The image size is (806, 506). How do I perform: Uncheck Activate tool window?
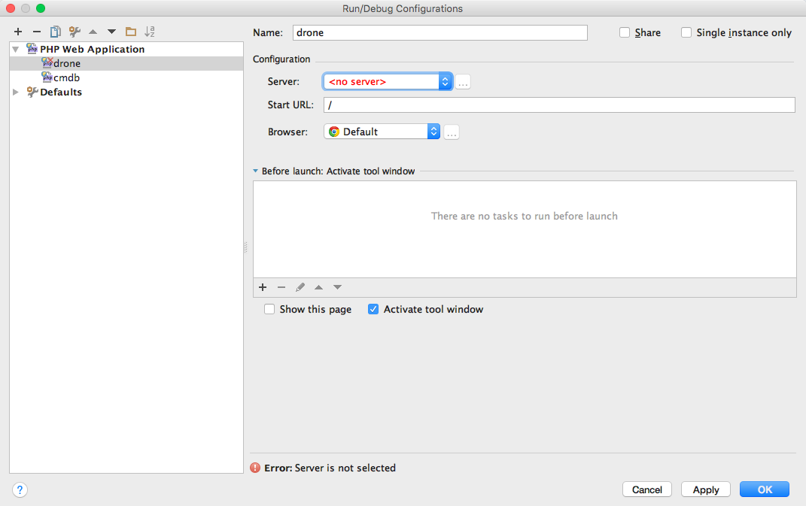click(x=373, y=309)
